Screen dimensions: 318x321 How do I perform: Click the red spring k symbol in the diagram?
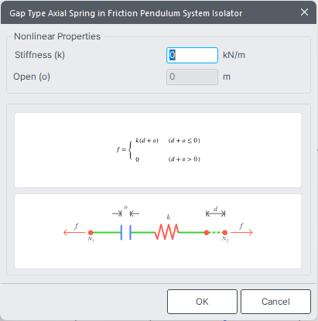tap(166, 232)
